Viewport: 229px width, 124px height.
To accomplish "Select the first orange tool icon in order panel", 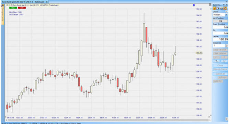I will click(215, 9).
